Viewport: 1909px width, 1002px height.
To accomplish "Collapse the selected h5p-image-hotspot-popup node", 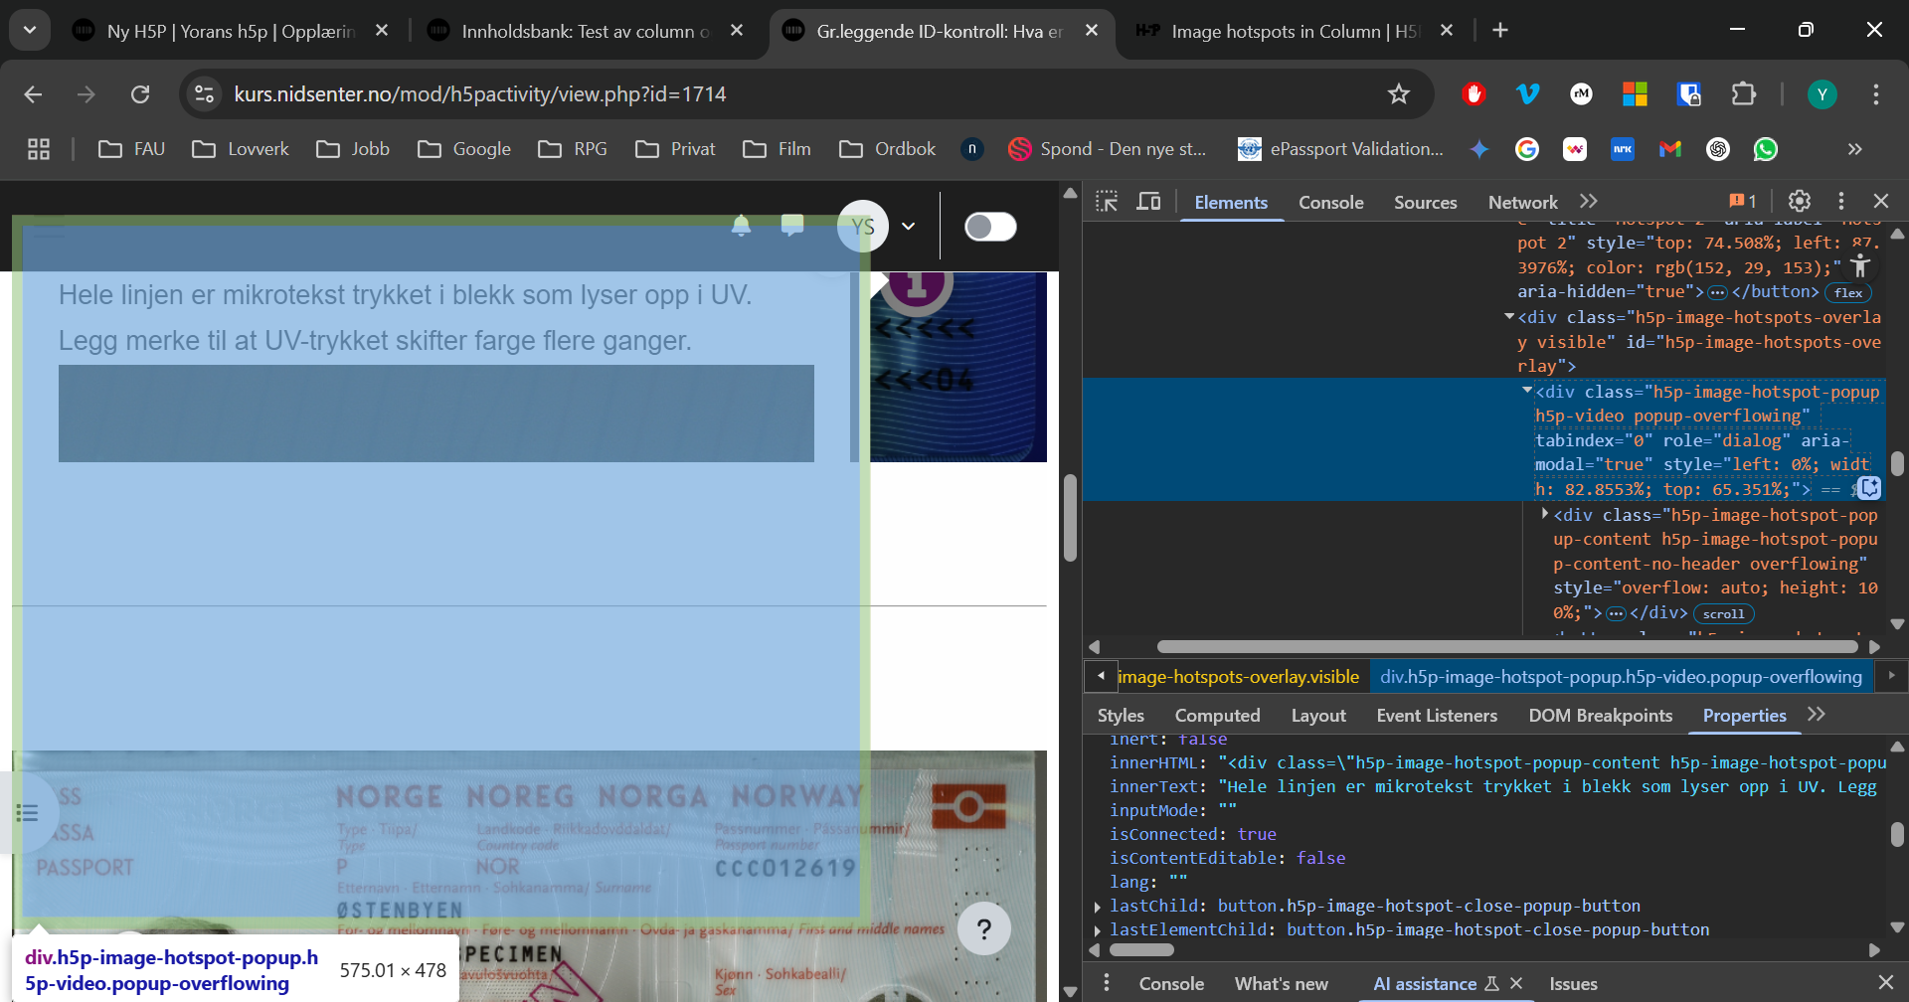I will point(1527,392).
